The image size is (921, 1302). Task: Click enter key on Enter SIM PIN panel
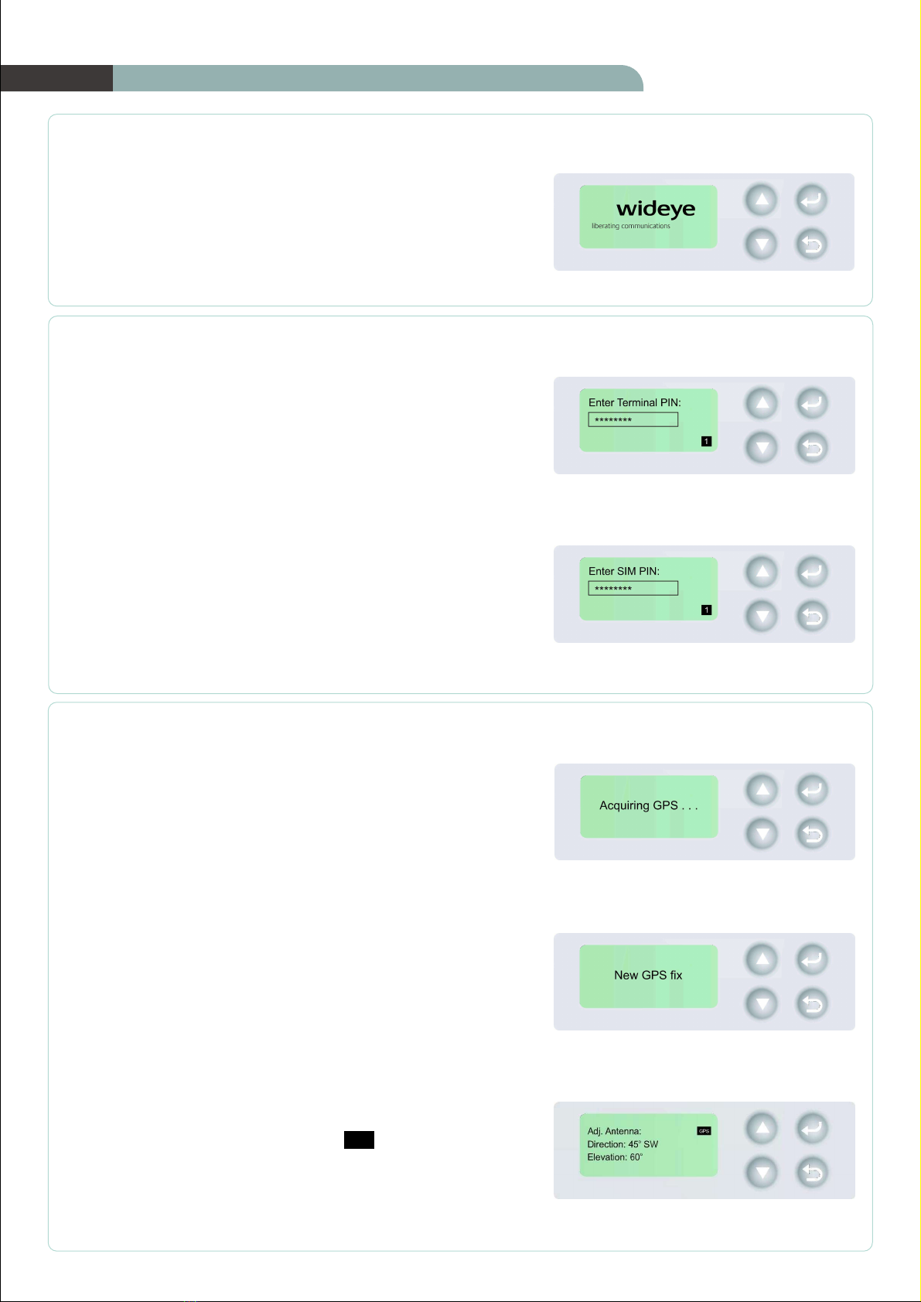[813, 572]
